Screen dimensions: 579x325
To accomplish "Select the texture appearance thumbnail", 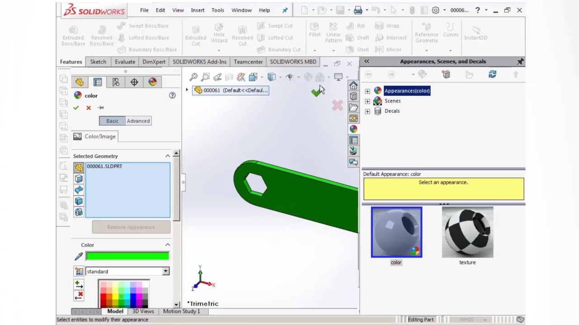I will coord(468,232).
